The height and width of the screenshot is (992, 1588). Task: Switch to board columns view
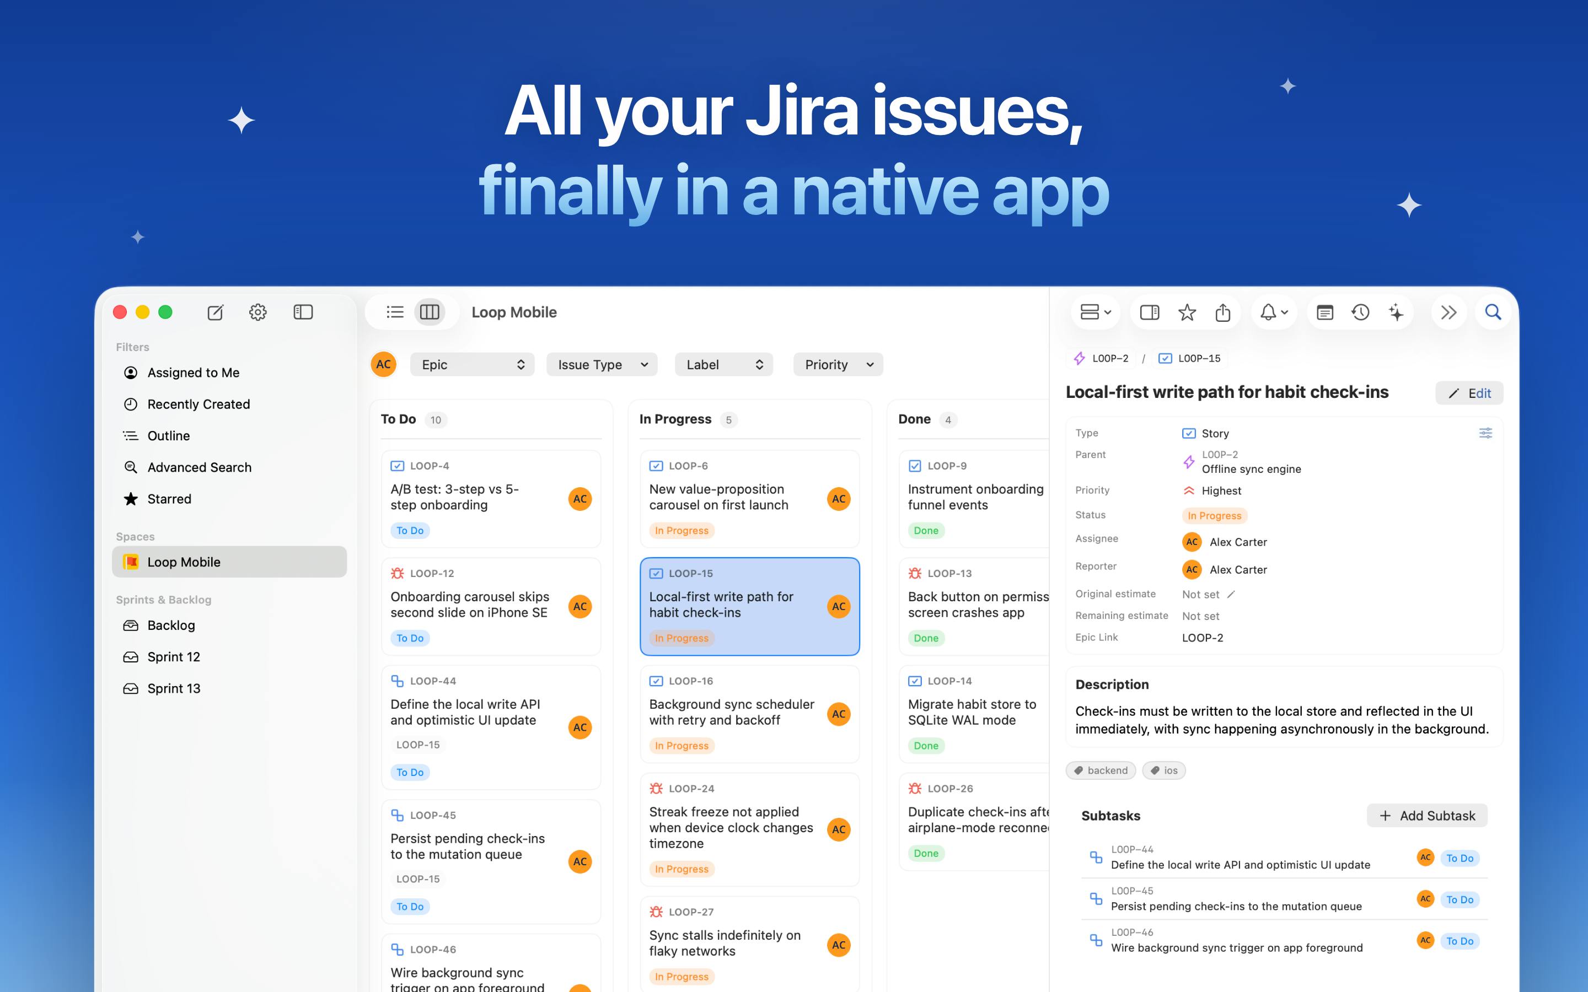pyautogui.click(x=430, y=312)
